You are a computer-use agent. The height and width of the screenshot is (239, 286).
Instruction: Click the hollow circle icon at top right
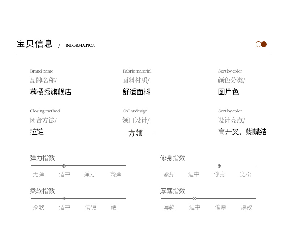coord(258,44)
